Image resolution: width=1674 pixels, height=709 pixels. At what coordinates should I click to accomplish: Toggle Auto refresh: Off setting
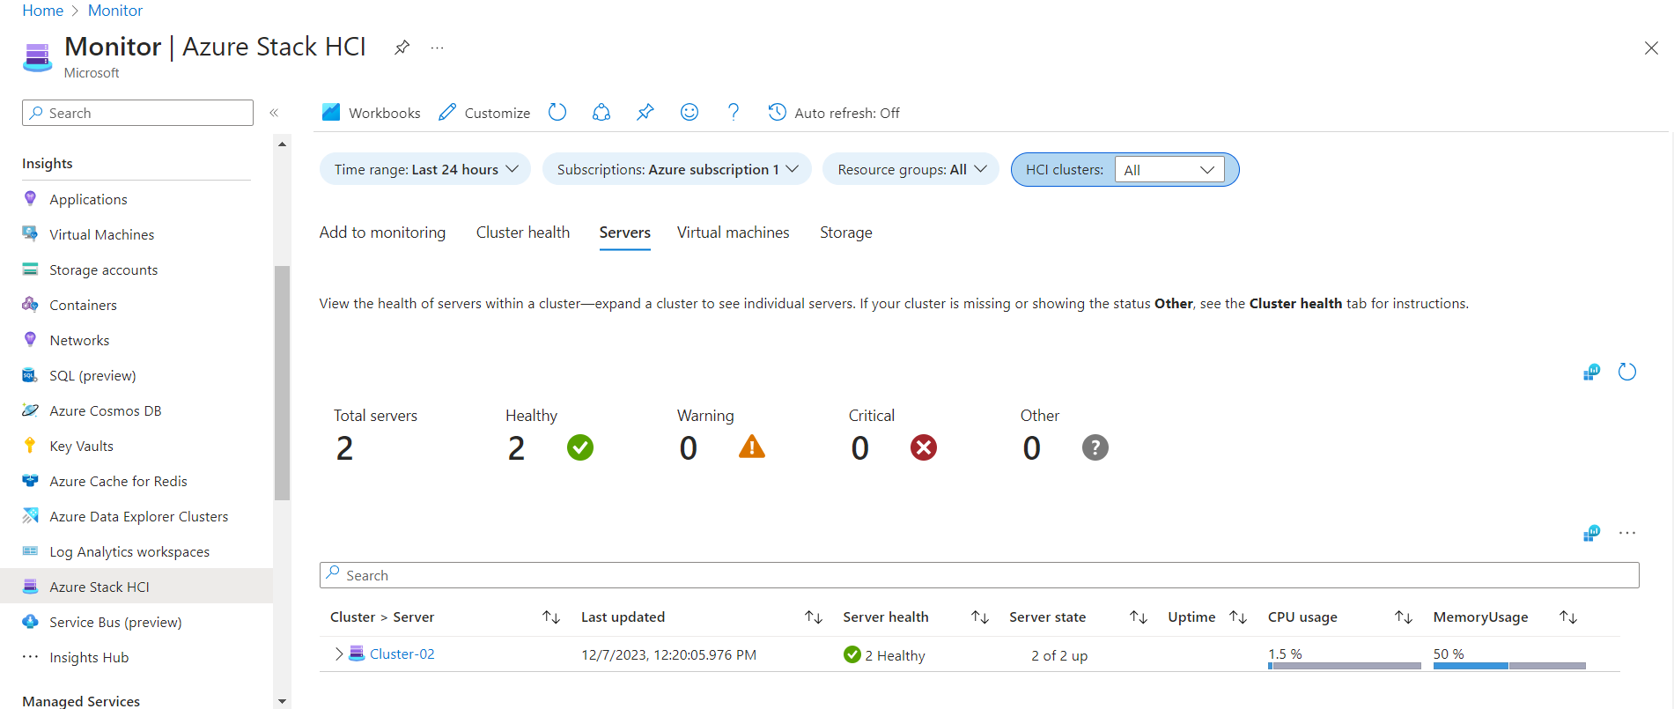pos(834,113)
